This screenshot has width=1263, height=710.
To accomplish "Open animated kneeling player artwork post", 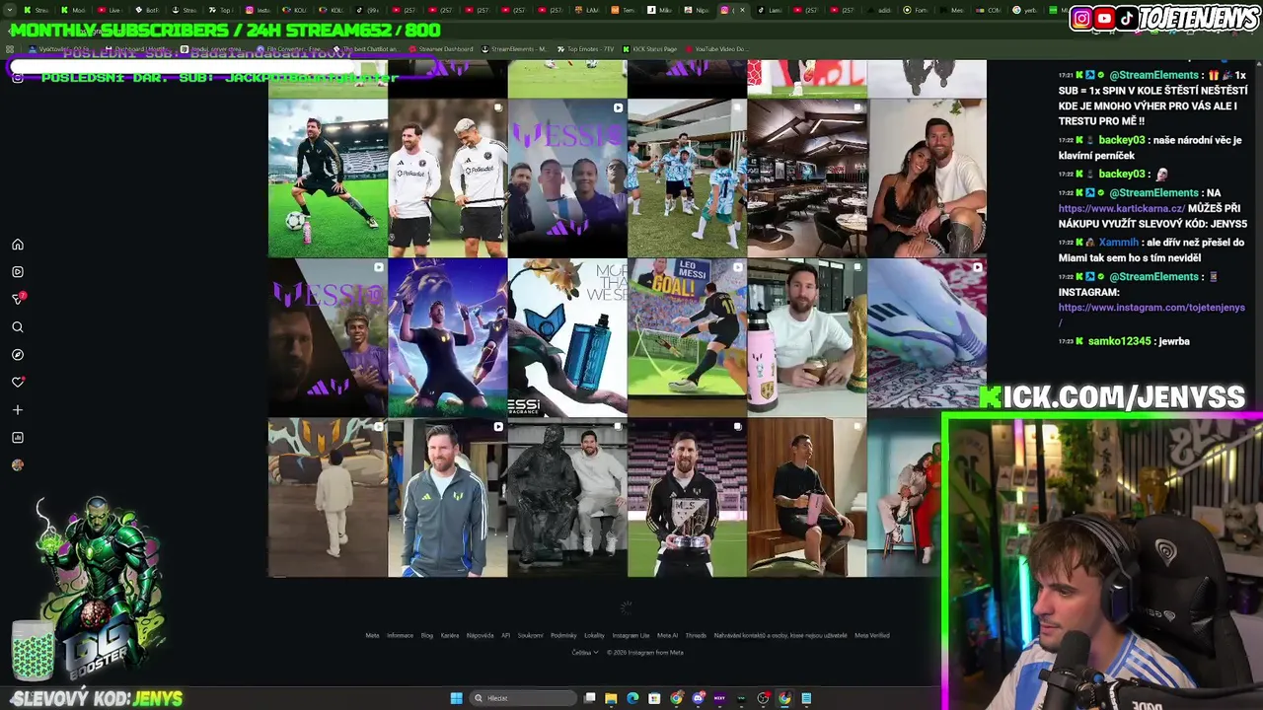I will (x=447, y=337).
